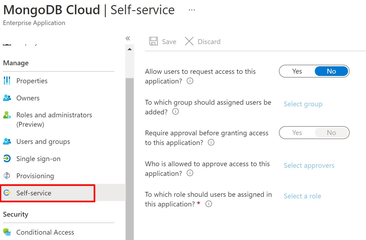Click the Properties bars icon in sidebar
366x240 pixels.
click(7, 81)
